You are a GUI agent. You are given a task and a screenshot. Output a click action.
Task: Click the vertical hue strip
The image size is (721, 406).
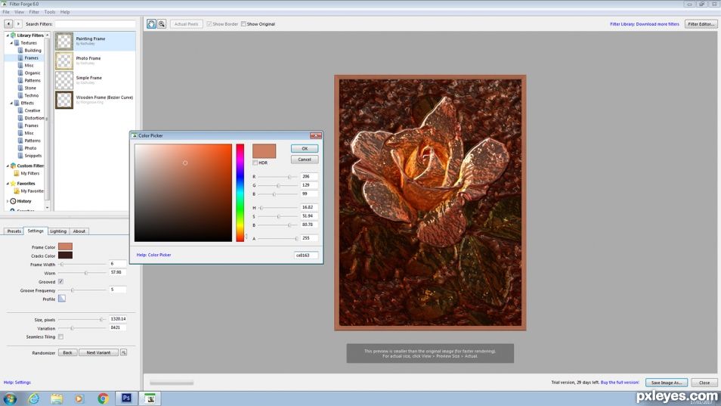[240, 193]
